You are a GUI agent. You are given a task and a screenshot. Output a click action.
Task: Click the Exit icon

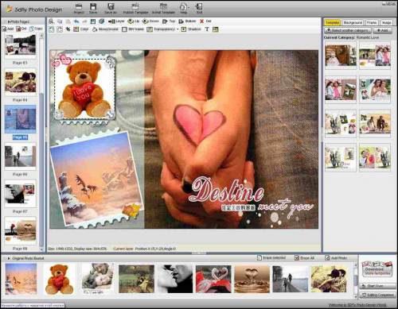[x=199, y=9]
